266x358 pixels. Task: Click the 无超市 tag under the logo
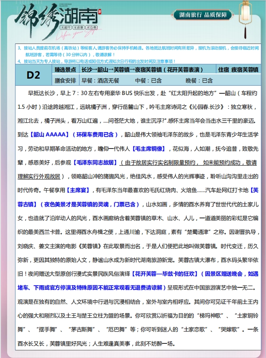tap(66, 28)
